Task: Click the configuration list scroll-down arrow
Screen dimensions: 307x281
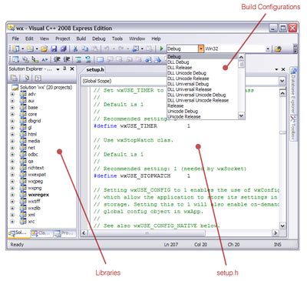Action: point(241,115)
